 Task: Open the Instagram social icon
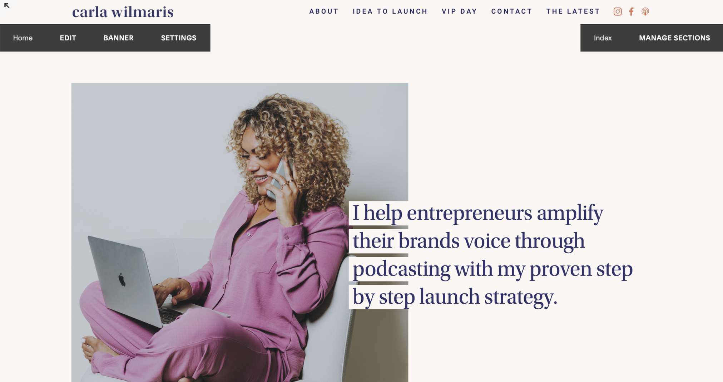tap(618, 11)
